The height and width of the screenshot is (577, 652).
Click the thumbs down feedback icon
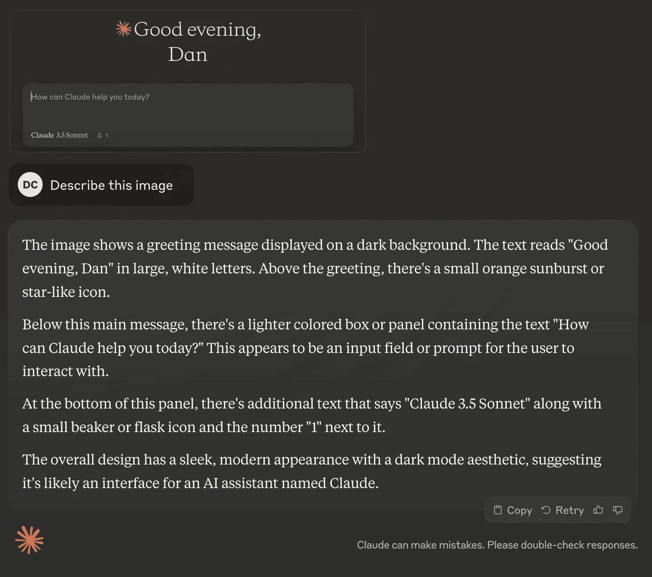click(617, 510)
